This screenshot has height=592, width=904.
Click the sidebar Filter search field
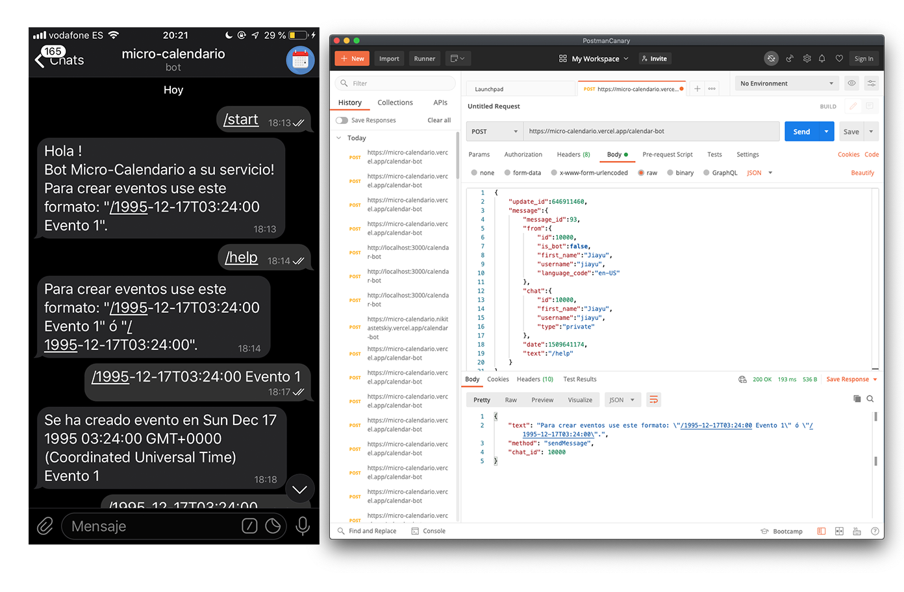tap(395, 83)
